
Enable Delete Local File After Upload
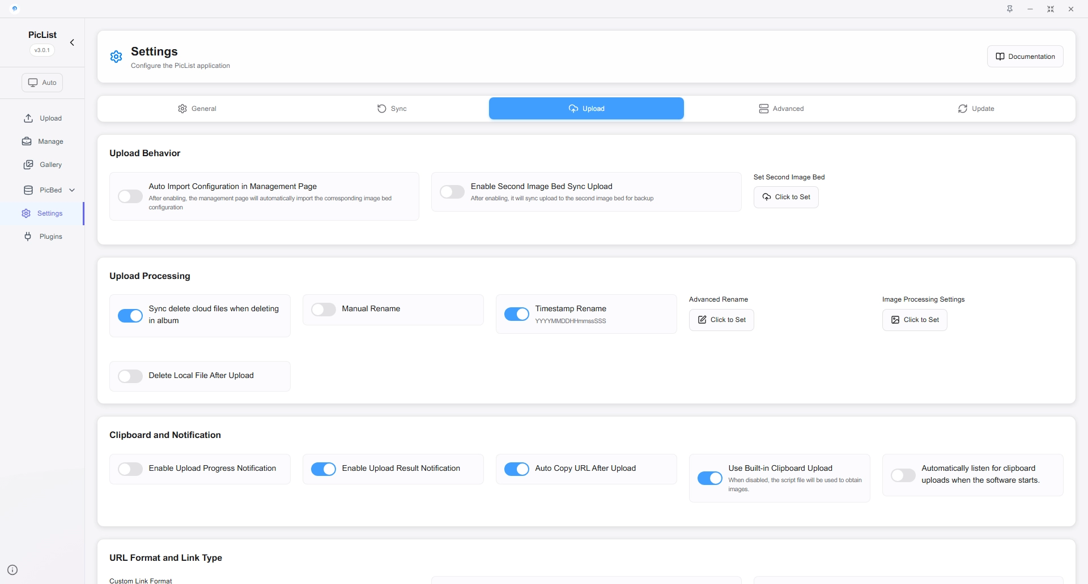coord(130,376)
